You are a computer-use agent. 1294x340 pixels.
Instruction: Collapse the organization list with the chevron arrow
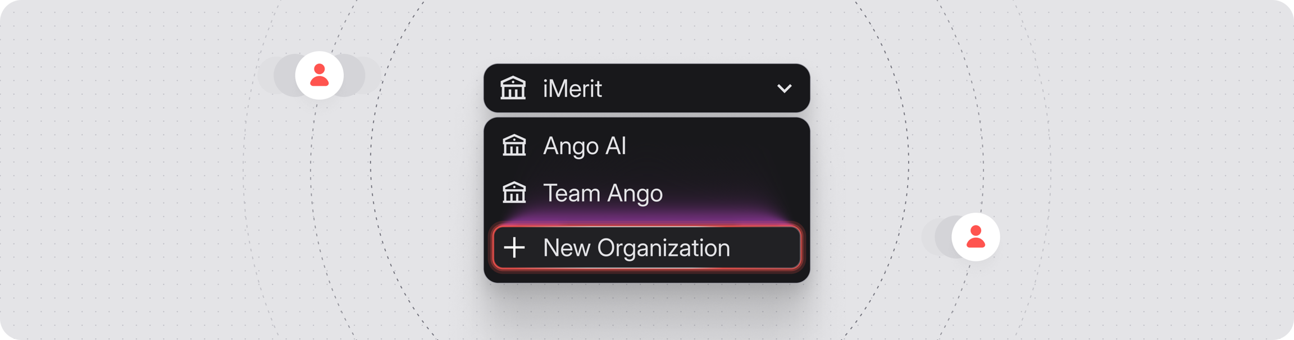[784, 89]
